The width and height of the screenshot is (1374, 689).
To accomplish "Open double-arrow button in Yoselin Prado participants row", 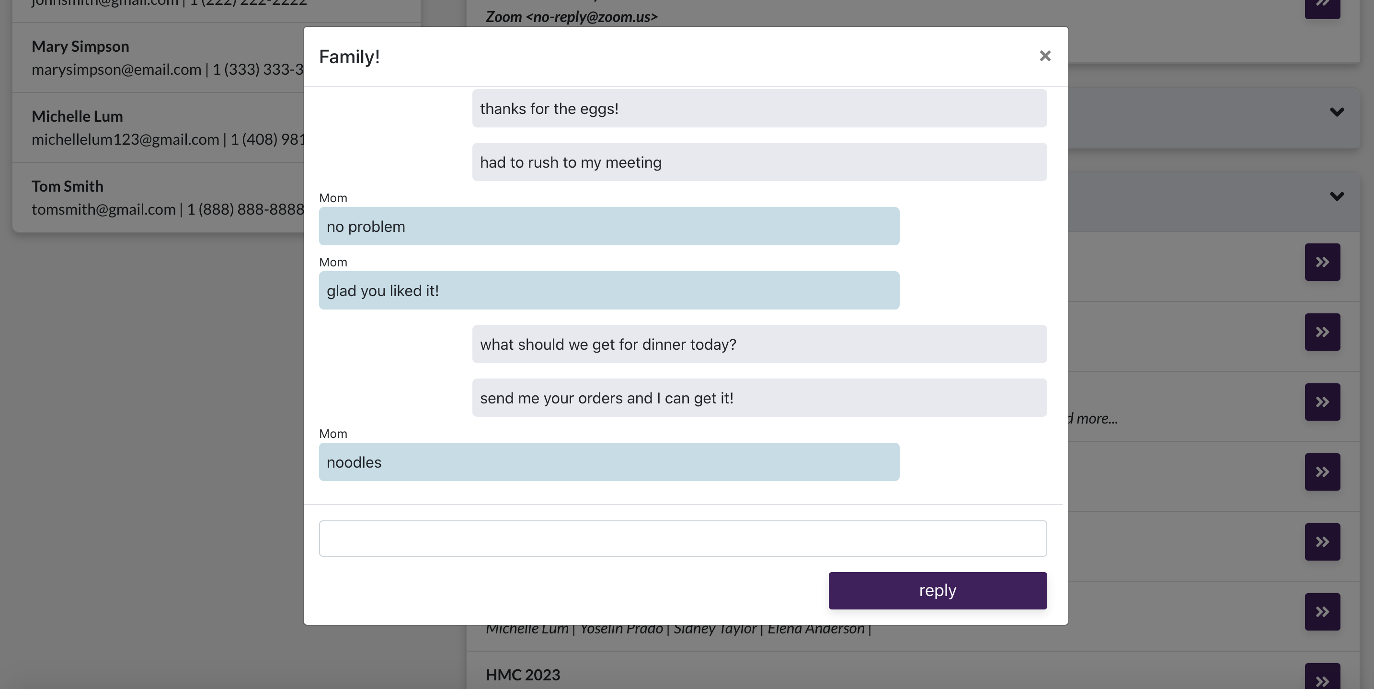I will click(x=1322, y=611).
